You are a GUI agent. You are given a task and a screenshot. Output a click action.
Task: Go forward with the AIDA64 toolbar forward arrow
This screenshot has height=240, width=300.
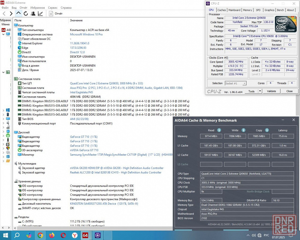pyautogui.click(x=11, y=13)
